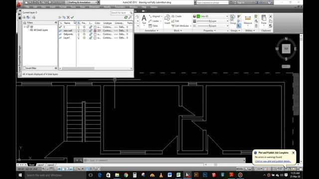Open Microsoft Word from the taskbar

[169, 175]
